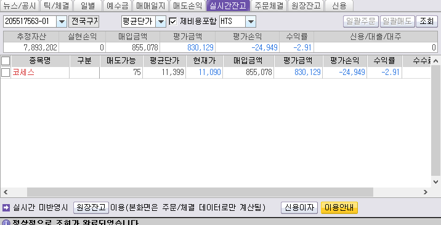The image size is (441, 225).
Task: Open the 뉴스/공시 tab
Action: (x=20, y=6)
